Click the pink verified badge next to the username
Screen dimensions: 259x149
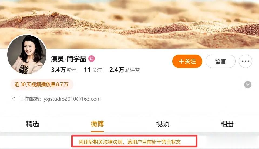coord(92,59)
